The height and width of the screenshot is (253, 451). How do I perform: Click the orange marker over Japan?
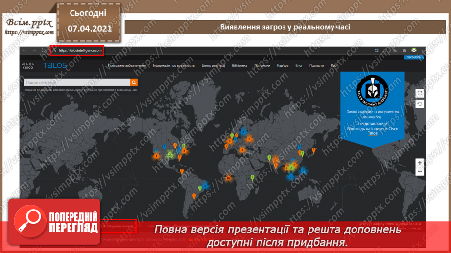pyautogui.click(x=314, y=150)
